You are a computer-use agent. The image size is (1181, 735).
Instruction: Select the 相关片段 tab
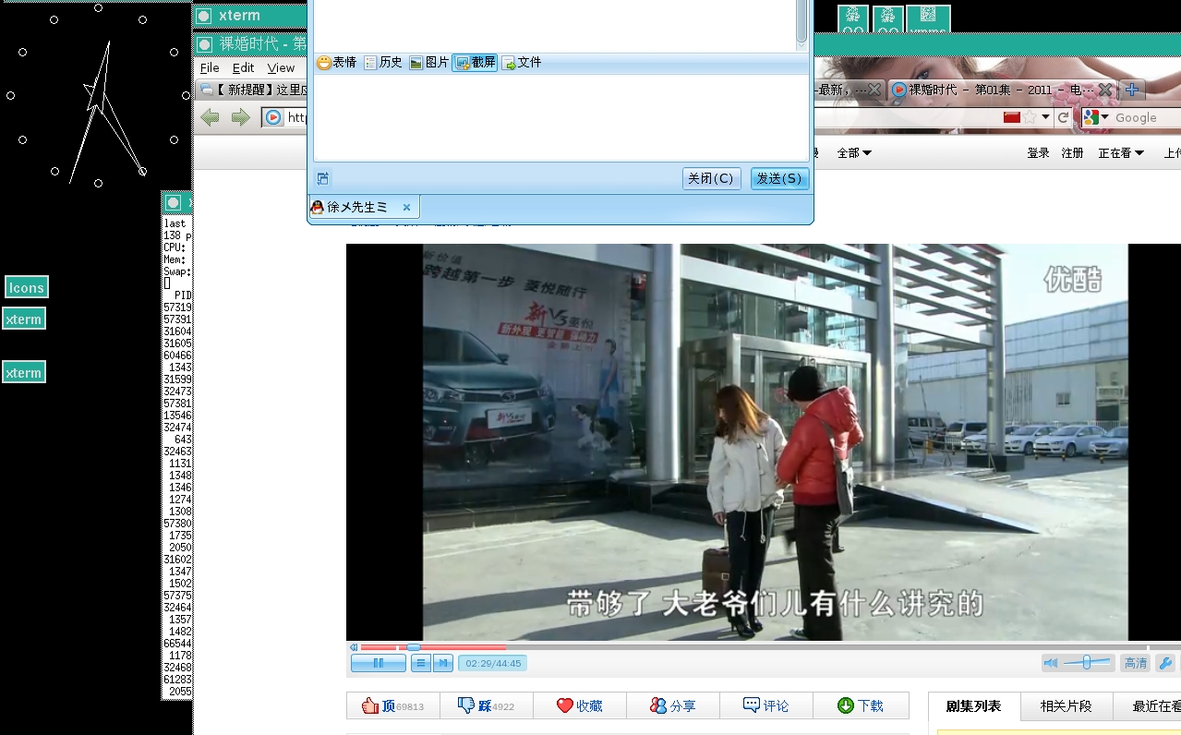(x=1067, y=706)
